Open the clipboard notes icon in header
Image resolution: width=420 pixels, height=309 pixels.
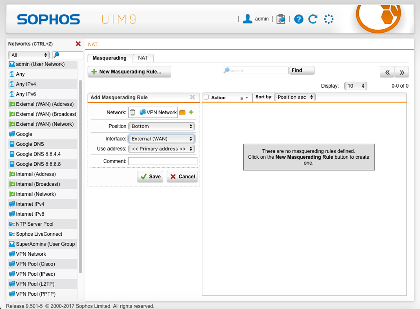[281, 19]
